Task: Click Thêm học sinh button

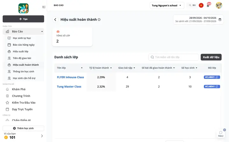Action: (23, 128)
